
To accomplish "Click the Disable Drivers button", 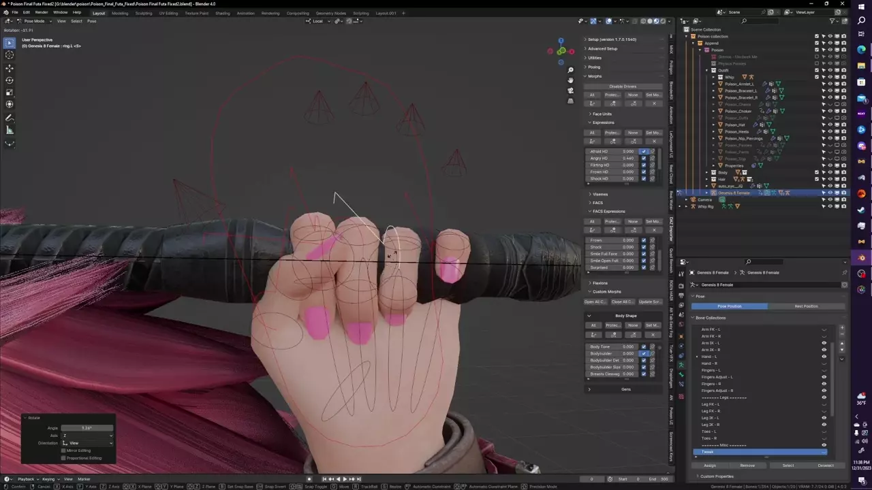I will point(623,86).
